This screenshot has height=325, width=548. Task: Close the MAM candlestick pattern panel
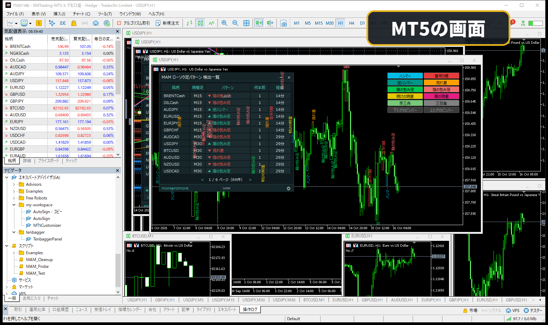pos(289,77)
